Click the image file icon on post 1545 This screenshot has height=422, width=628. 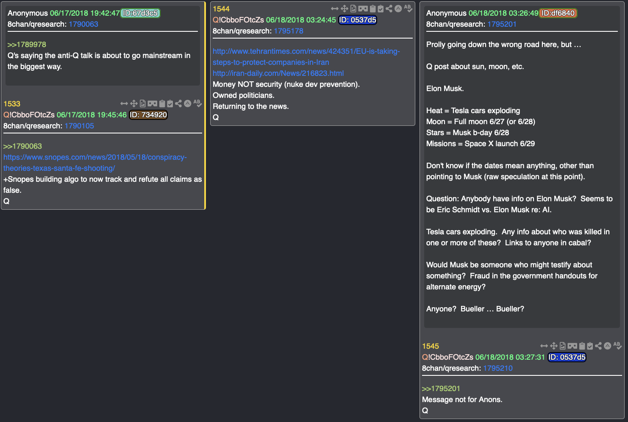coord(563,346)
